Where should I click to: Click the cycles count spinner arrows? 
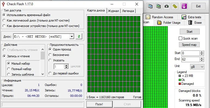click(66, 67)
